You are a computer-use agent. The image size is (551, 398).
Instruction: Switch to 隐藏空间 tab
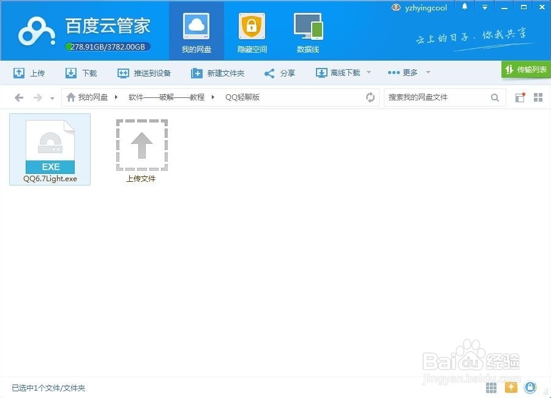pyautogui.click(x=252, y=33)
